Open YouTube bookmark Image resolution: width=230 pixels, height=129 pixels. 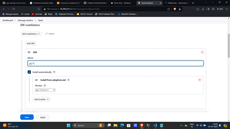37,14
